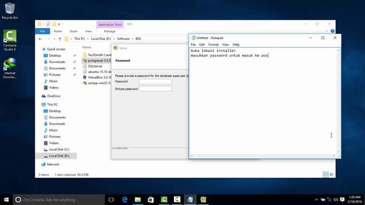
Task: Click the Cortana search box
Action: [59, 200]
